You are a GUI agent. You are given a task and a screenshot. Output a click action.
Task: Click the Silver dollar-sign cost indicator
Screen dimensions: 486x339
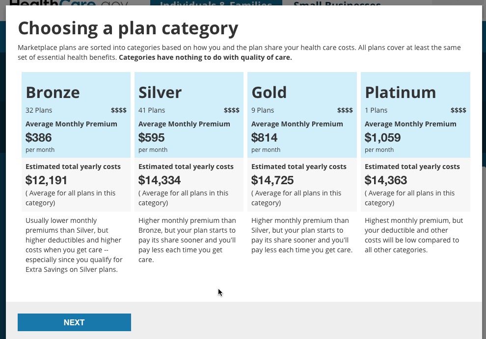pyautogui.click(x=231, y=110)
